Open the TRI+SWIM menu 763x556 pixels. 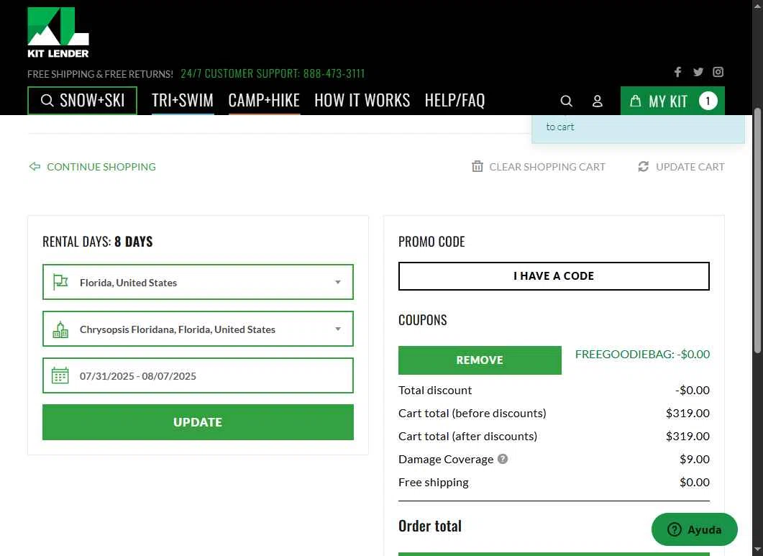[183, 100]
